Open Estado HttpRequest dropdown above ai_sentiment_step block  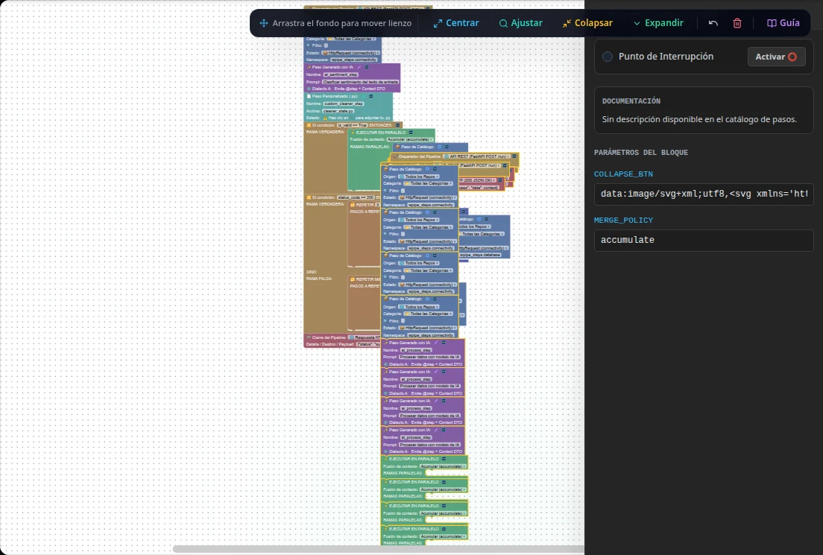[351, 53]
